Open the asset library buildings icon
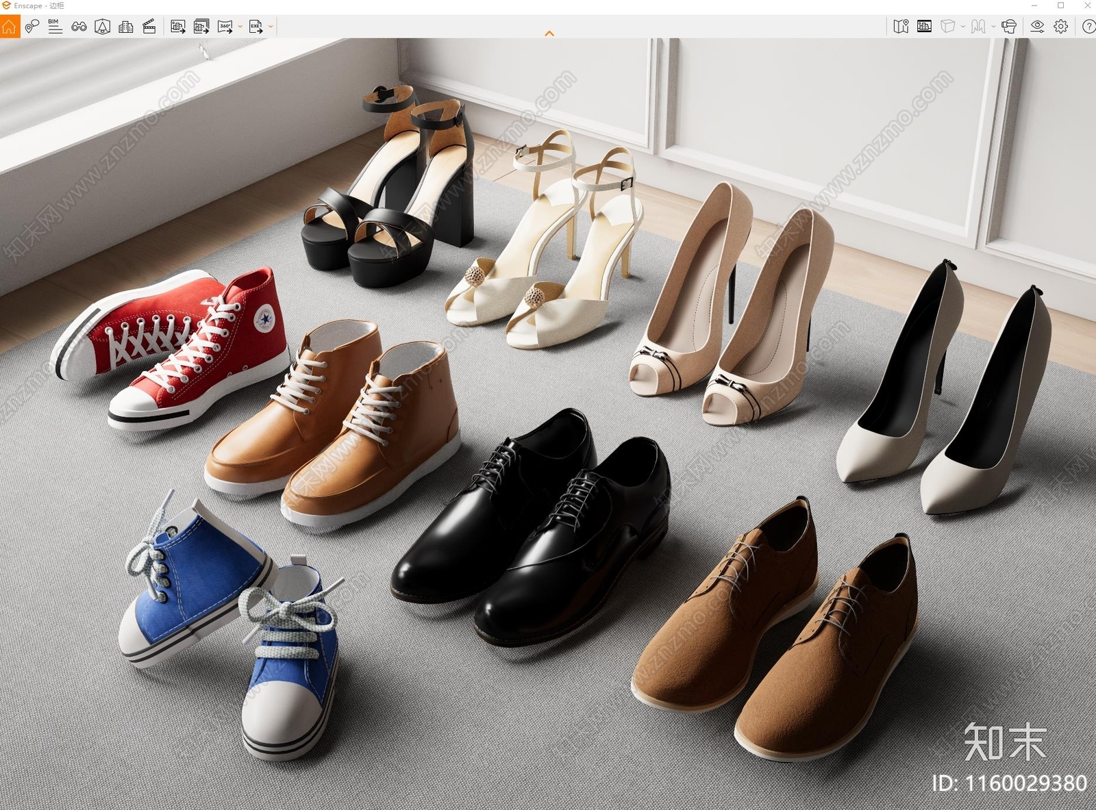1096x810 pixels. coord(126,27)
